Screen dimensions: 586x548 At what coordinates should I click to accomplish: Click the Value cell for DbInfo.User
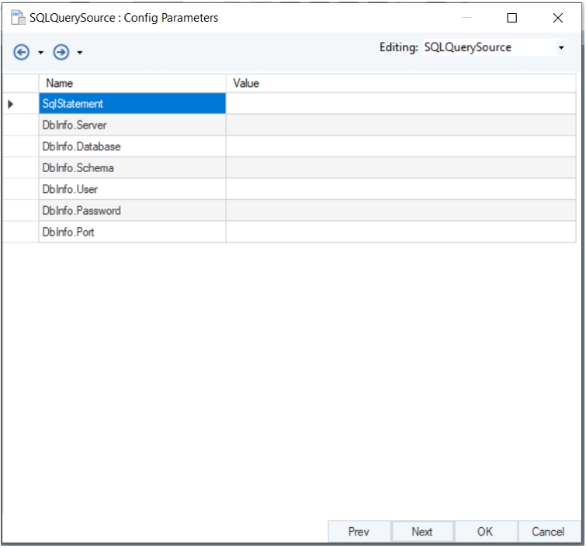pyautogui.click(x=401, y=189)
